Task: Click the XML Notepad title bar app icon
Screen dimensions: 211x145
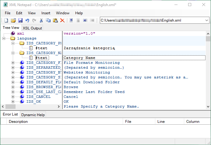Action: pyautogui.click(x=5, y=5)
